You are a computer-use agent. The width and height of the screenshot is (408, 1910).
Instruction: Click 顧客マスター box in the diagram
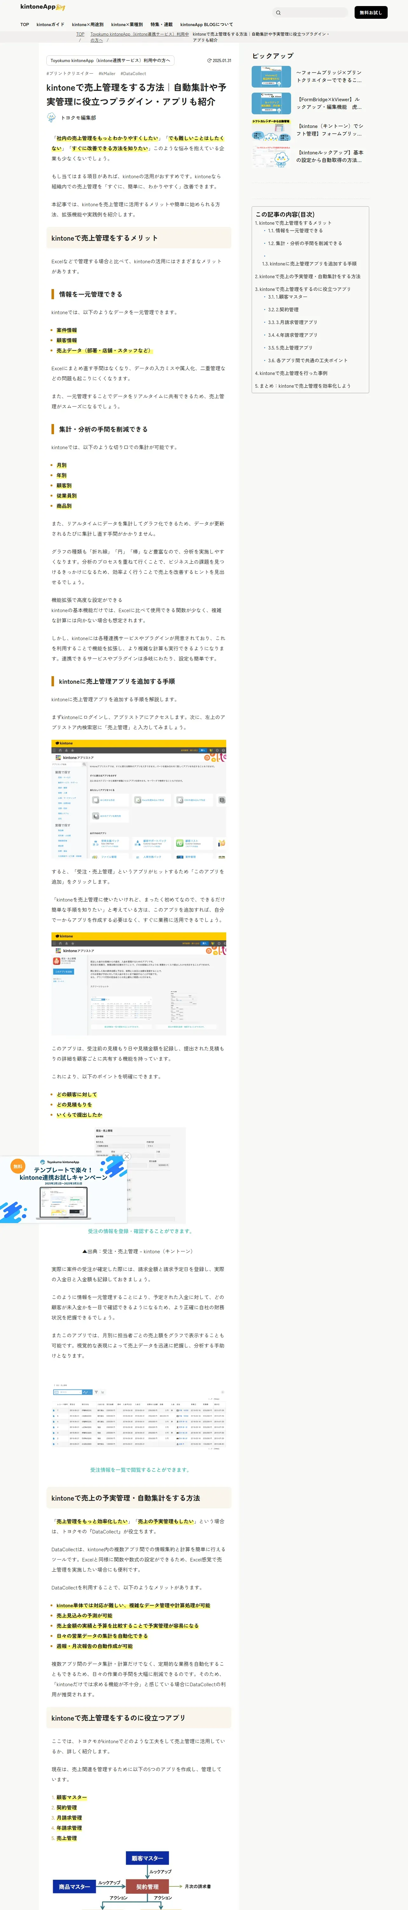(x=147, y=1858)
